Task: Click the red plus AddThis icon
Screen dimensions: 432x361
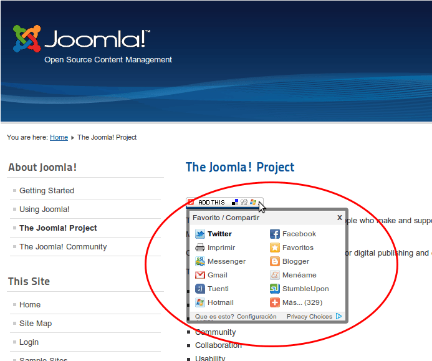Action: point(191,203)
